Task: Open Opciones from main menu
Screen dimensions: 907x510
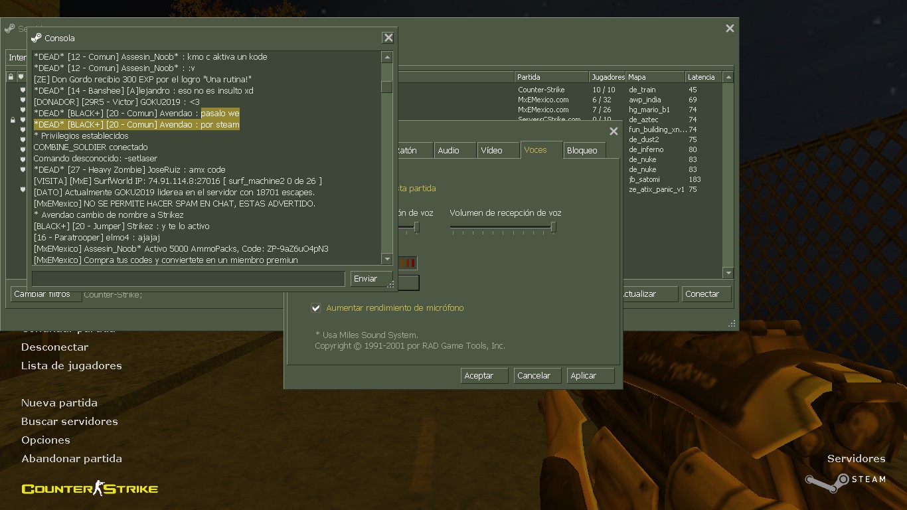Action: click(45, 440)
